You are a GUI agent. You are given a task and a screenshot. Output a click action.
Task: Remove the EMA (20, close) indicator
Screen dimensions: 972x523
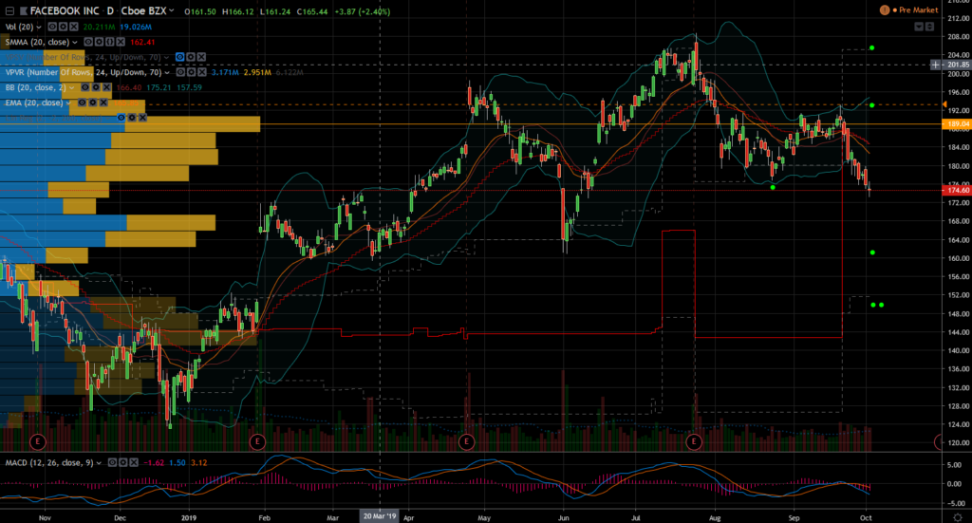tap(103, 103)
